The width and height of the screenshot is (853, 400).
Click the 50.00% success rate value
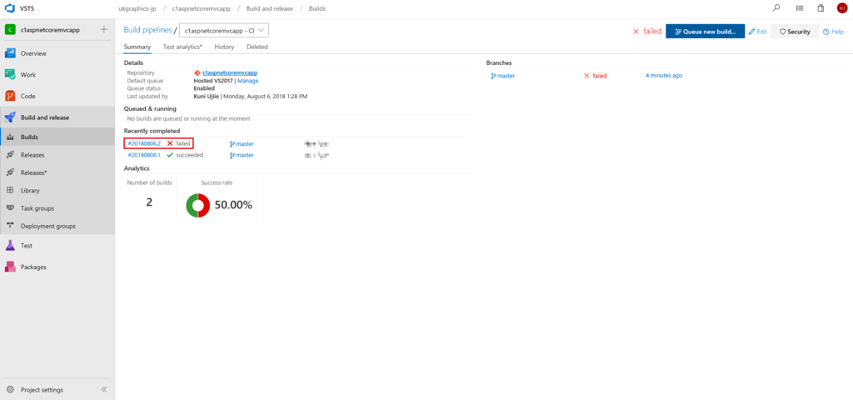(233, 205)
